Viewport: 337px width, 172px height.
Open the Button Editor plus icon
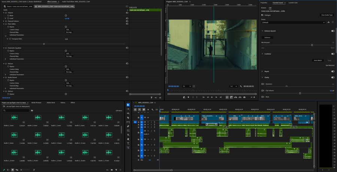254,97
